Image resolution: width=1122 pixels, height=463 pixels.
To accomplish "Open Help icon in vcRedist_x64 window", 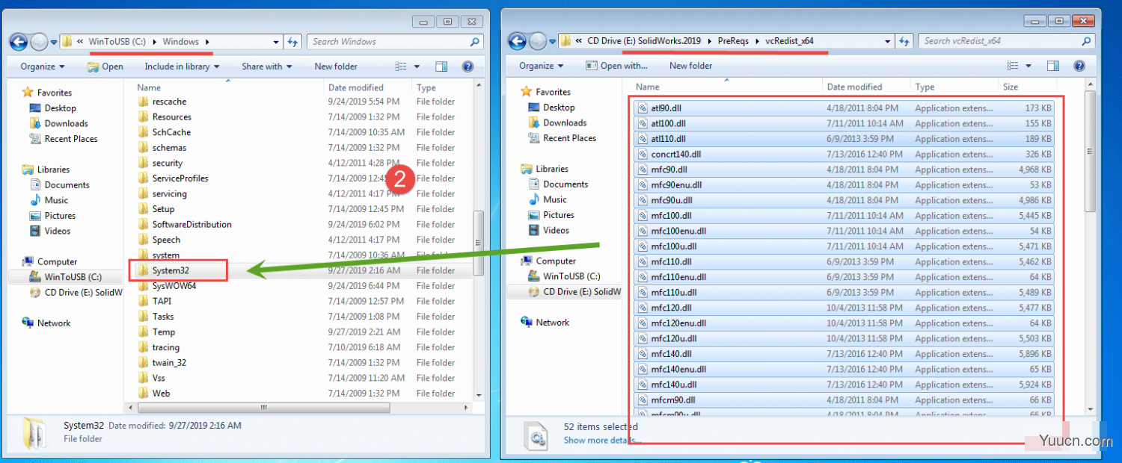I will click(x=1079, y=66).
